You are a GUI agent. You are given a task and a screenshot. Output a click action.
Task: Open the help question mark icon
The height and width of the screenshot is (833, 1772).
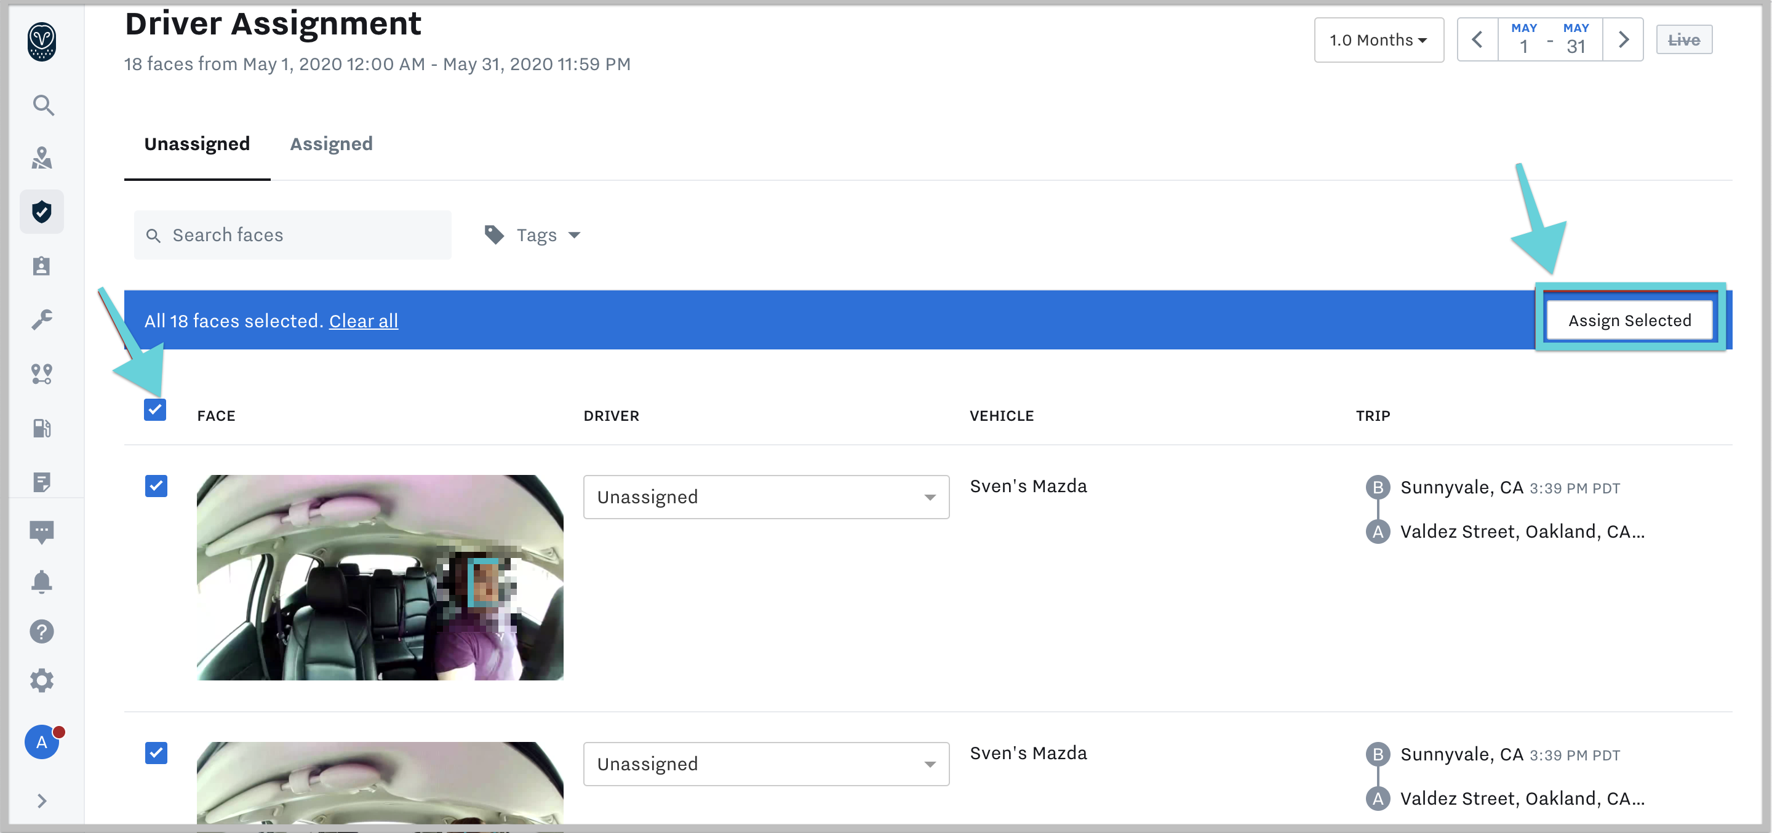pyautogui.click(x=42, y=631)
